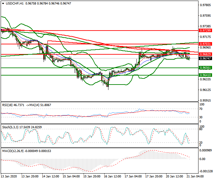Select the 21 Jan 04:00 time axis label
This screenshot has width=213, height=180.
coord(195,176)
